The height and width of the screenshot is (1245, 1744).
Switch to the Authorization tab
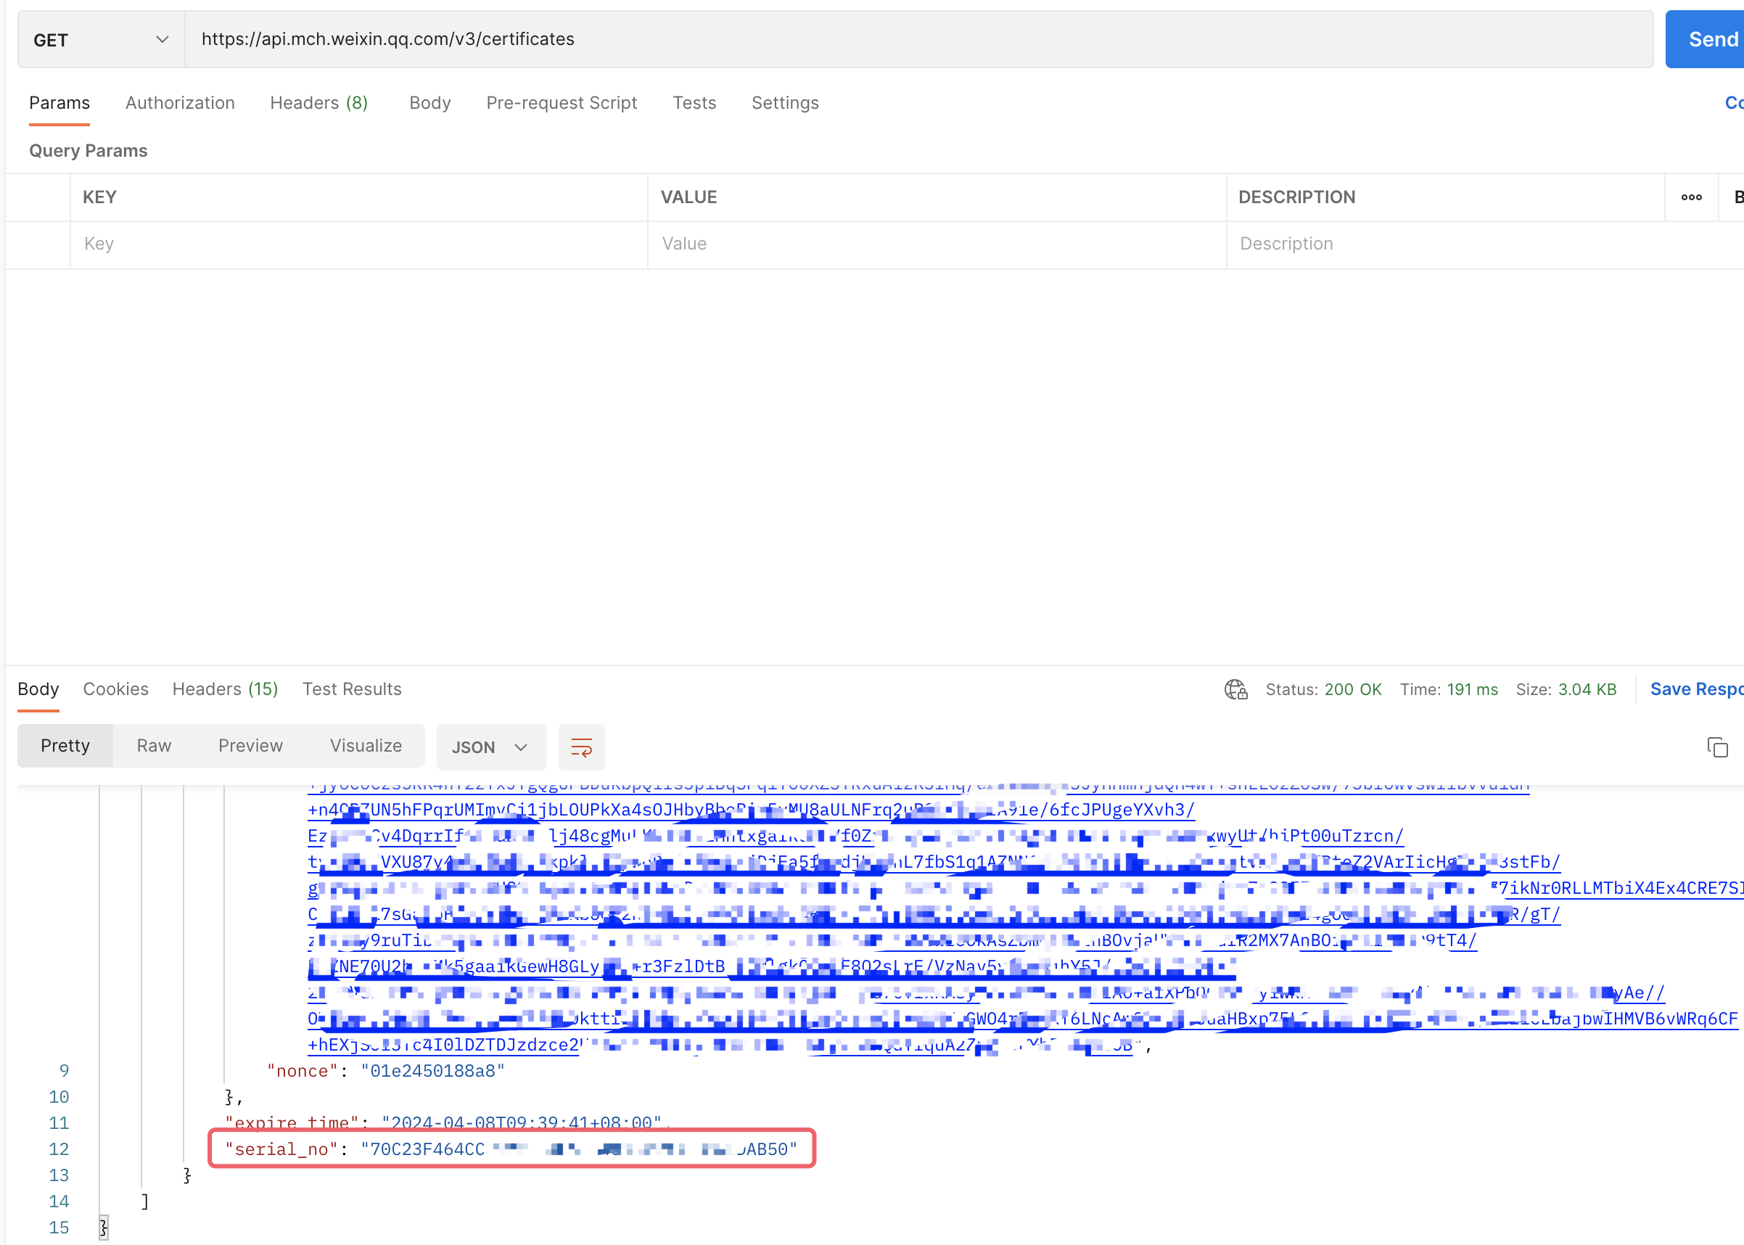coord(180,103)
